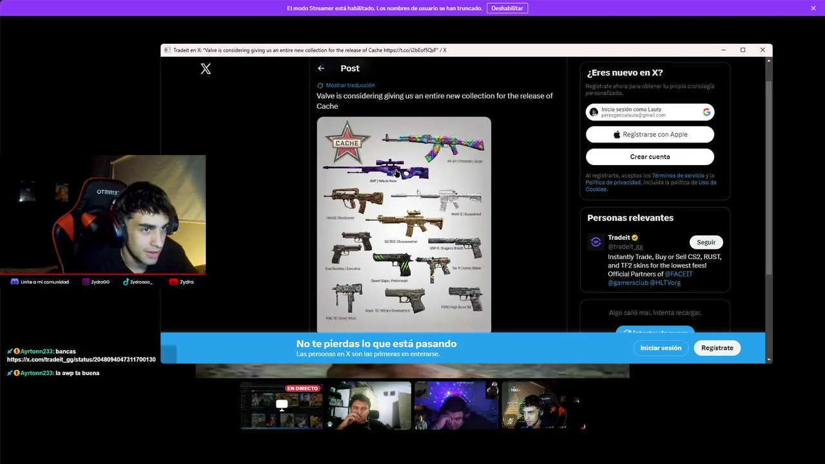Click @tradeit_gg handle

point(625,246)
